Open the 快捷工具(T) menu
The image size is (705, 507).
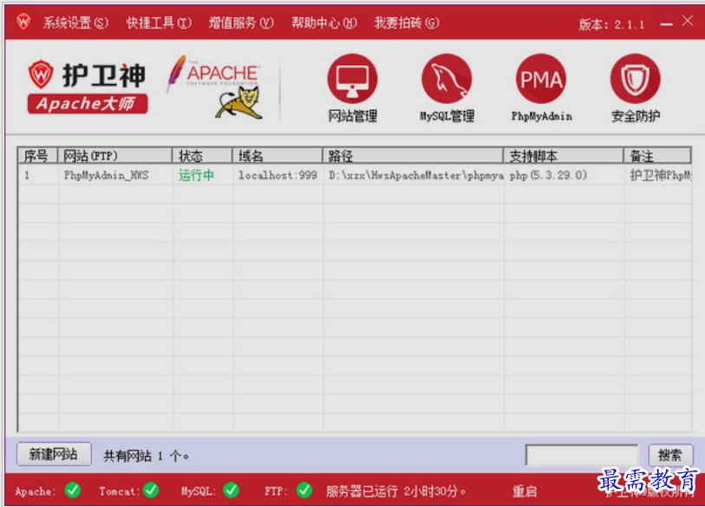pos(159,23)
